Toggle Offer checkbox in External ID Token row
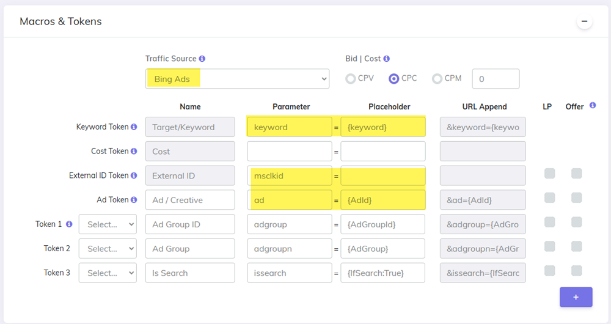The image size is (611, 324). (x=576, y=174)
